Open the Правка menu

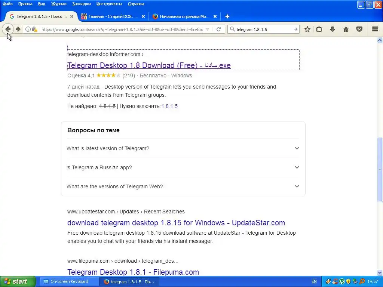coord(25,4)
